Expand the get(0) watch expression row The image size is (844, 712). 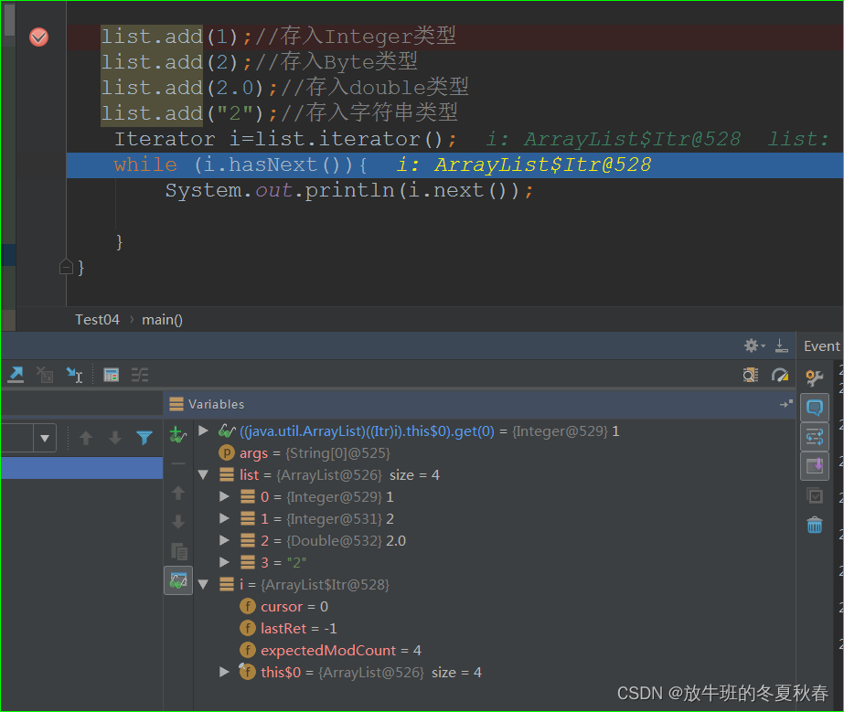204,430
